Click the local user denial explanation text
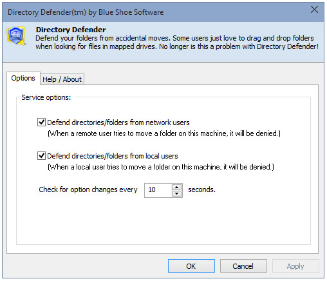The height and width of the screenshot is (281, 327). tap(161, 167)
